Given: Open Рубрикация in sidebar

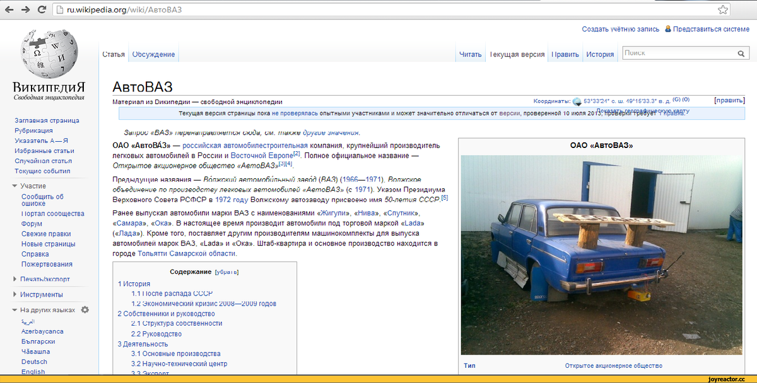Looking at the screenshot, I should pyautogui.click(x=33, y=130).
